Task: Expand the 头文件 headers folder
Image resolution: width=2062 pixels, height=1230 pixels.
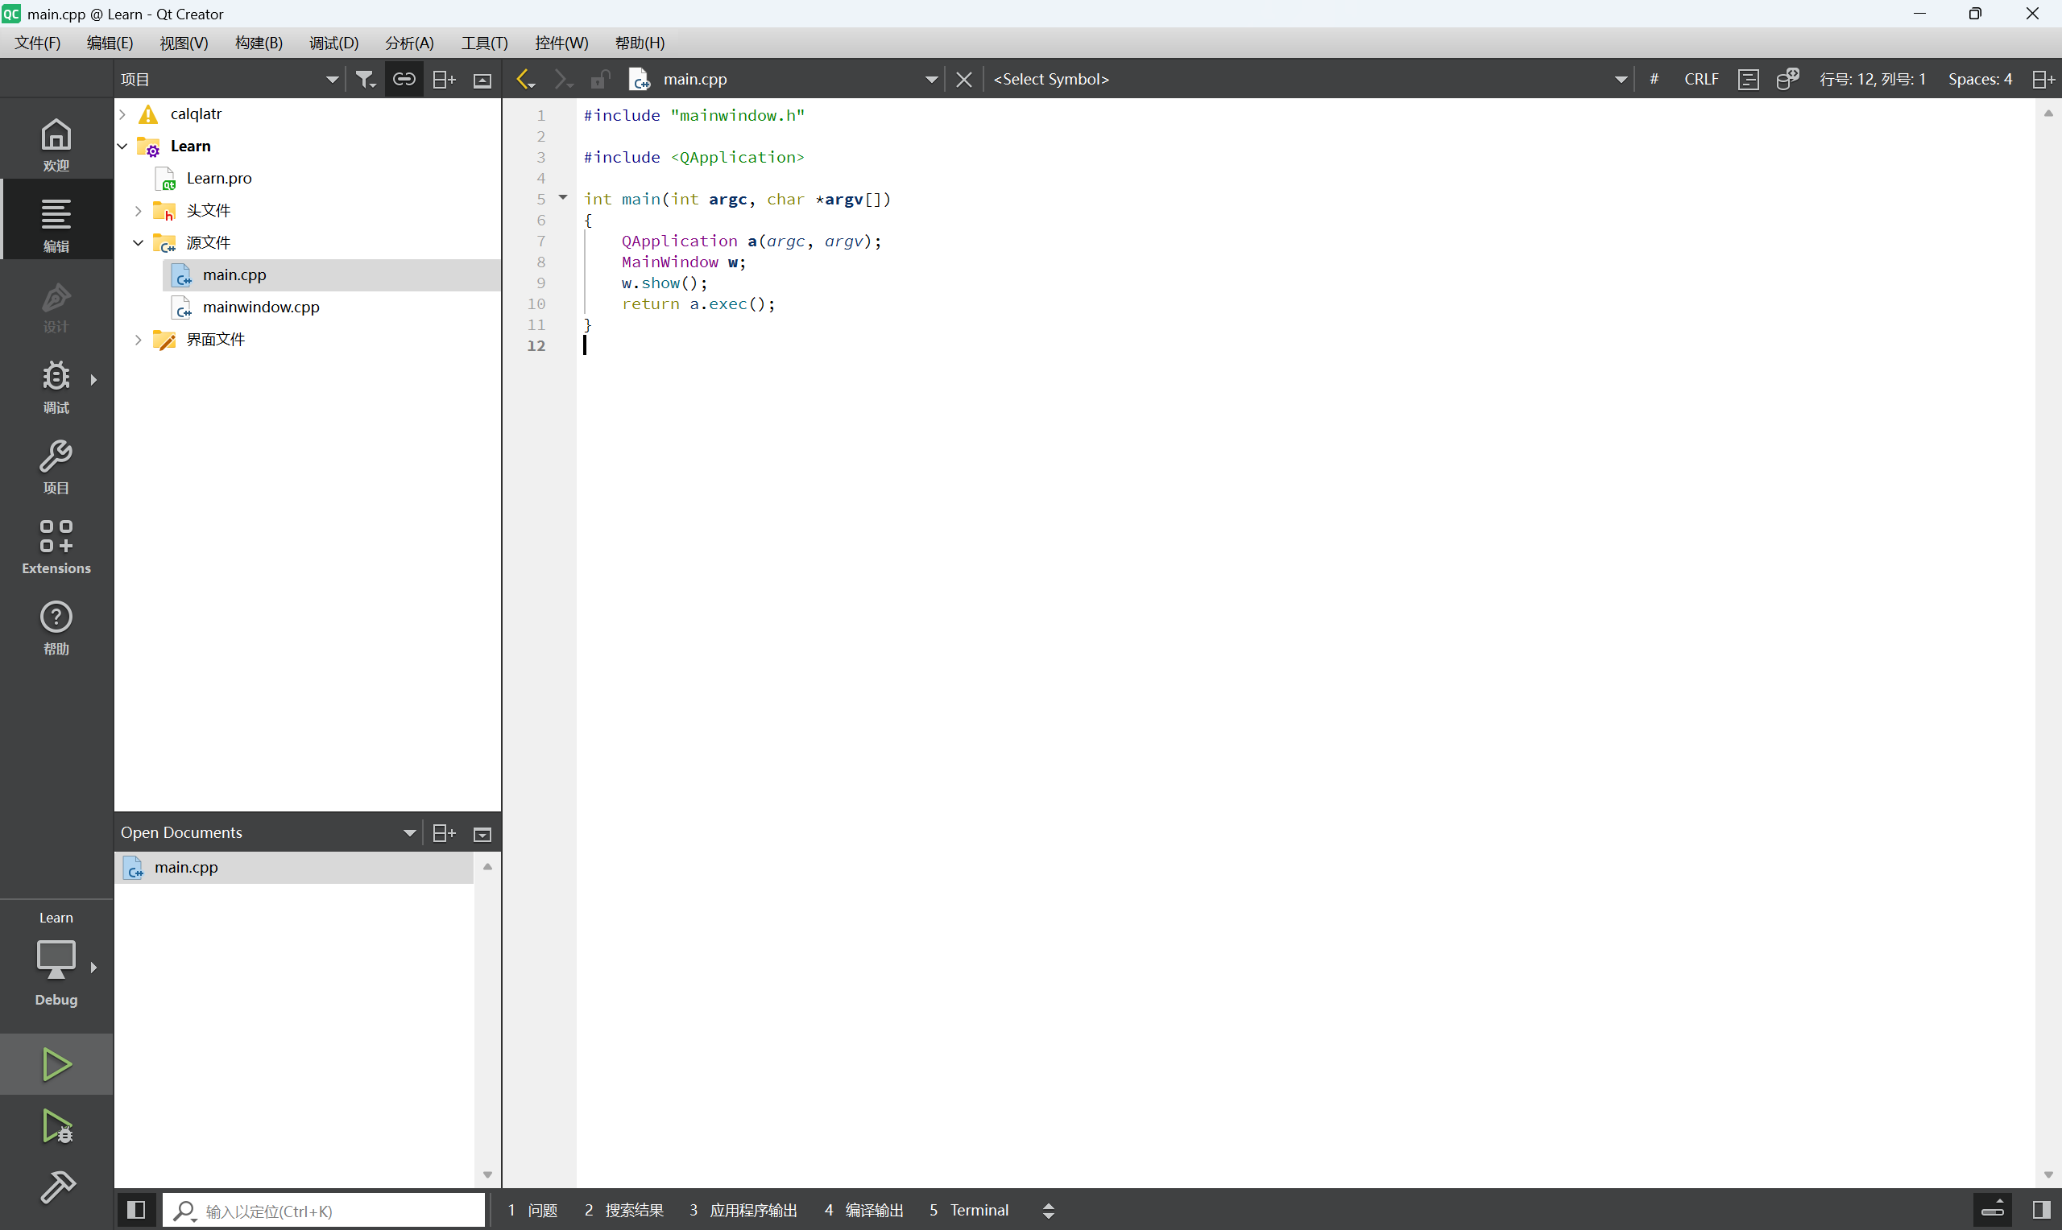Action: coord(139,211)
